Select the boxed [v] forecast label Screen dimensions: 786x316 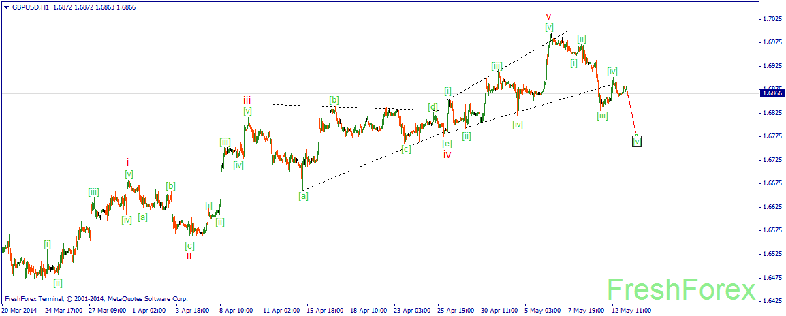[x=637, y=142]
